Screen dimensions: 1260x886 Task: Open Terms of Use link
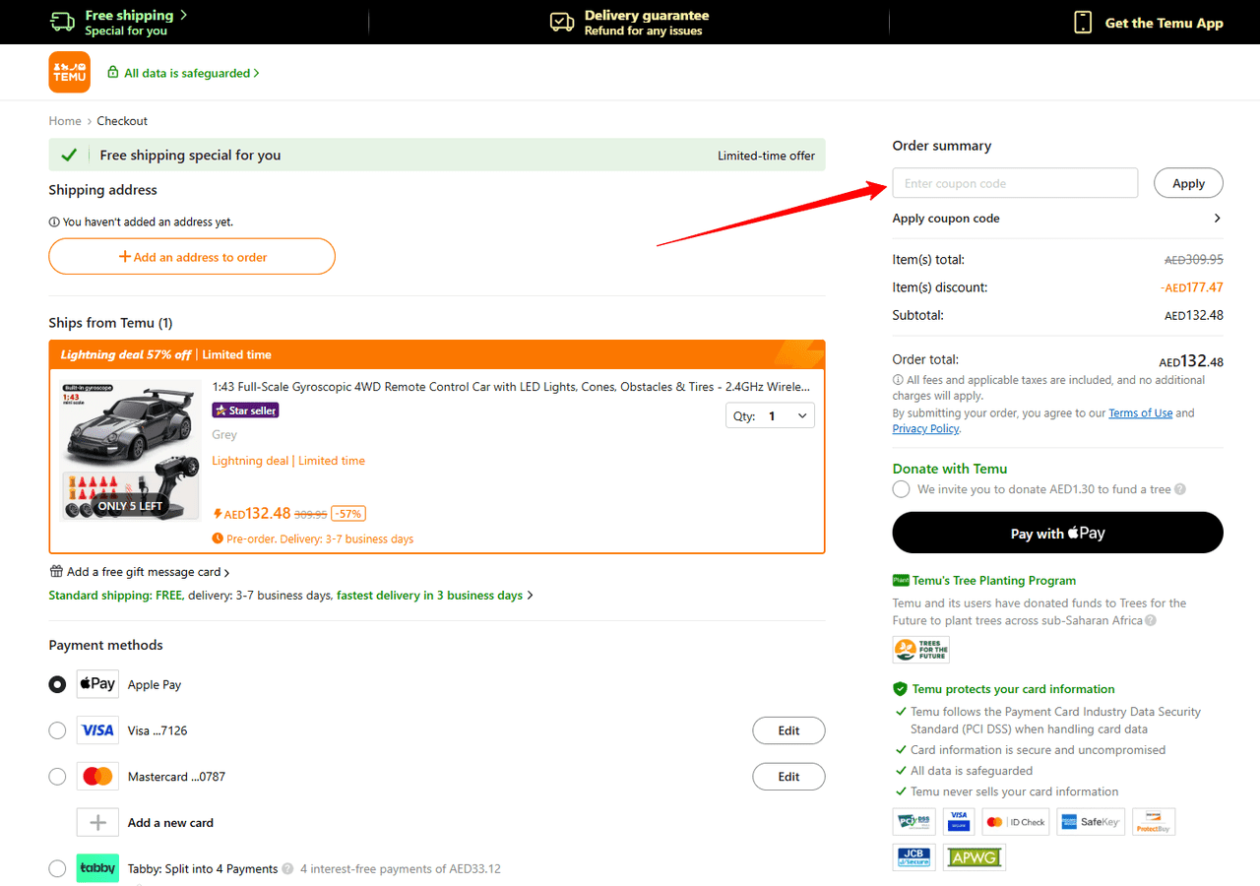1140,413
